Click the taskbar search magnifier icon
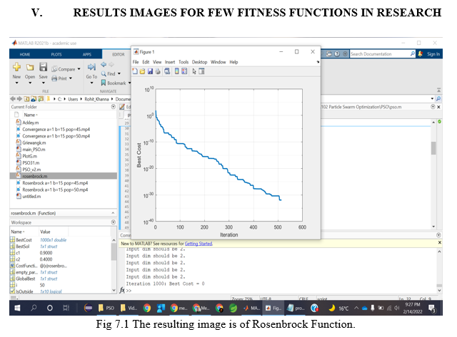The width and height of the screenshot is (457, 337). 34,308
